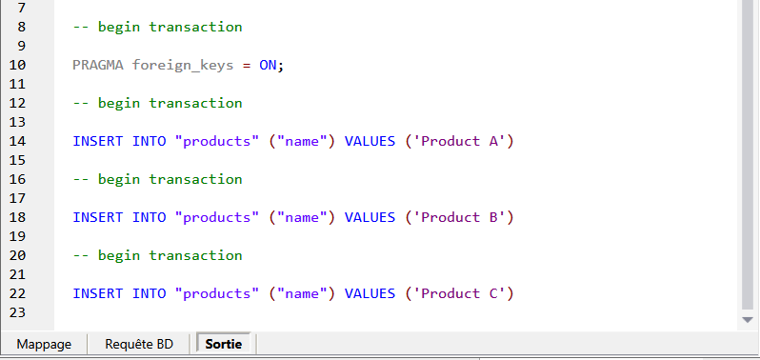Click the begin transaction comment on line 16
This screenshot has width=760, height=360.
157,179
